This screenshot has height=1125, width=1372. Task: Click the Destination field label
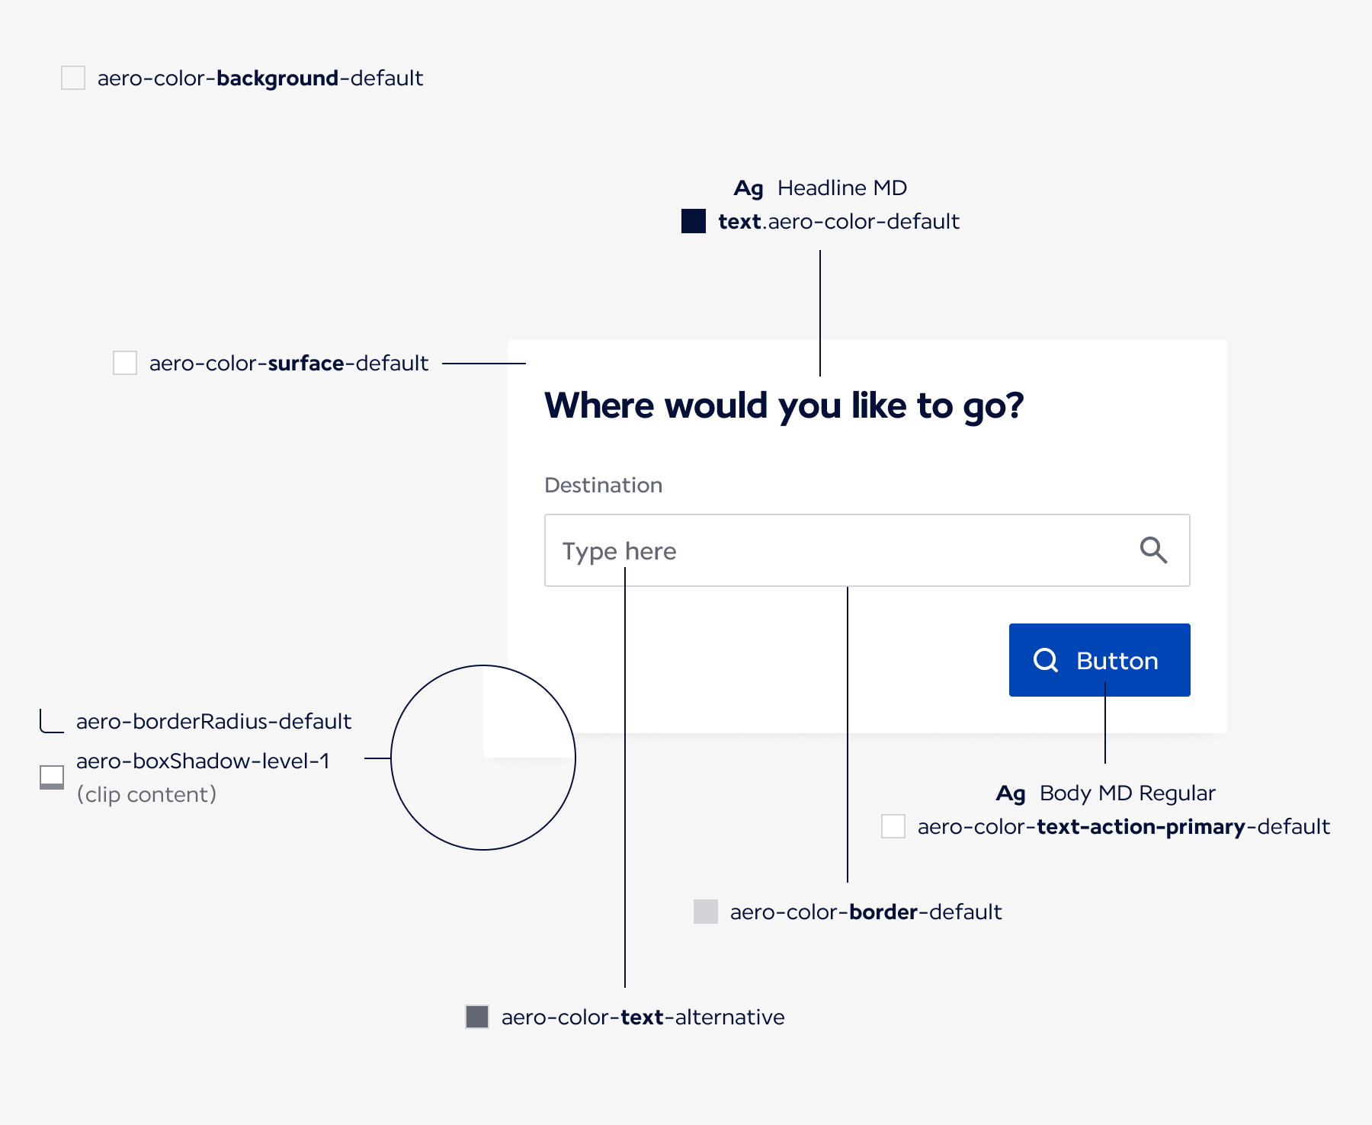click(603, 486)
